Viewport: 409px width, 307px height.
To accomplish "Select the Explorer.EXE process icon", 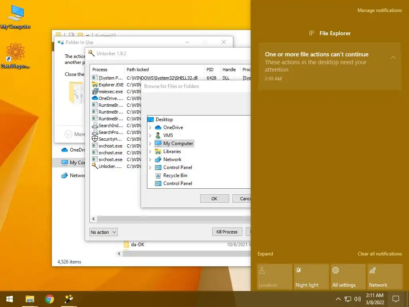I will [95, 85].
